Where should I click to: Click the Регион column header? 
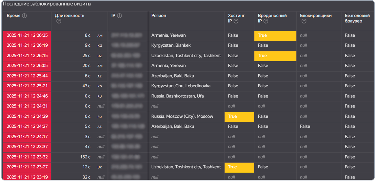(x=159, y=16)
